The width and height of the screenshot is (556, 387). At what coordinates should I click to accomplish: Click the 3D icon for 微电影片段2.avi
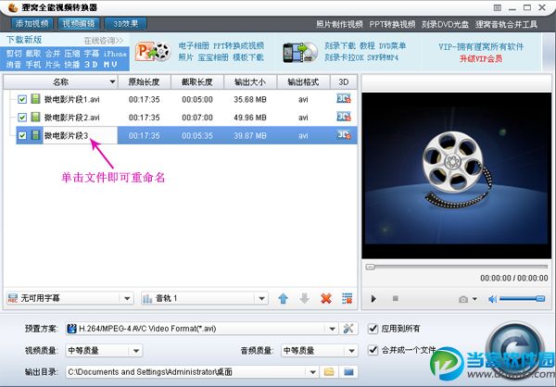click(344, 117)
